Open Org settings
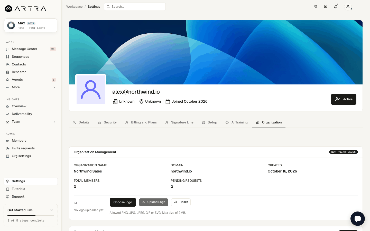This screenshot has height=231, width=370. coord(31,156)
